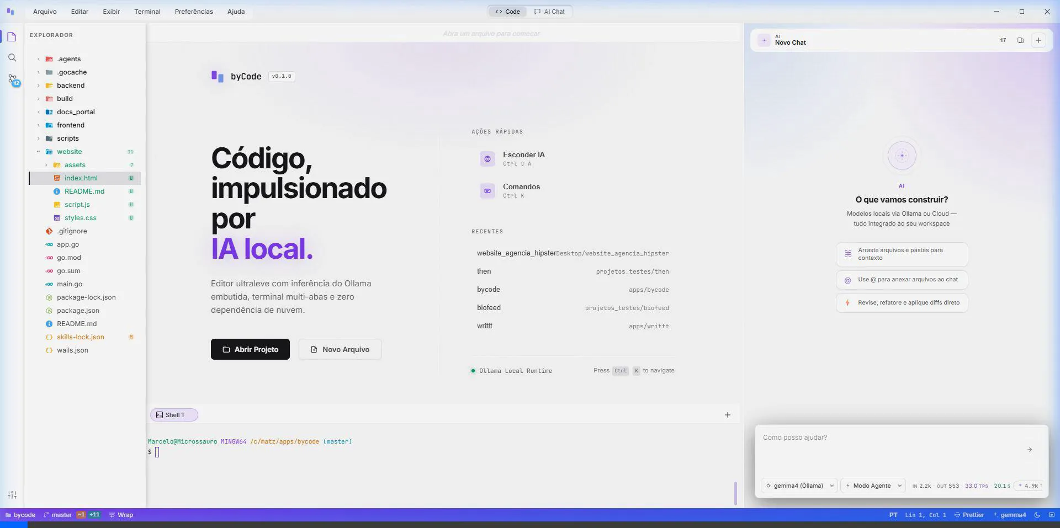Add a new shell tab with plus
1060x528 pixels.
point(727,415)
